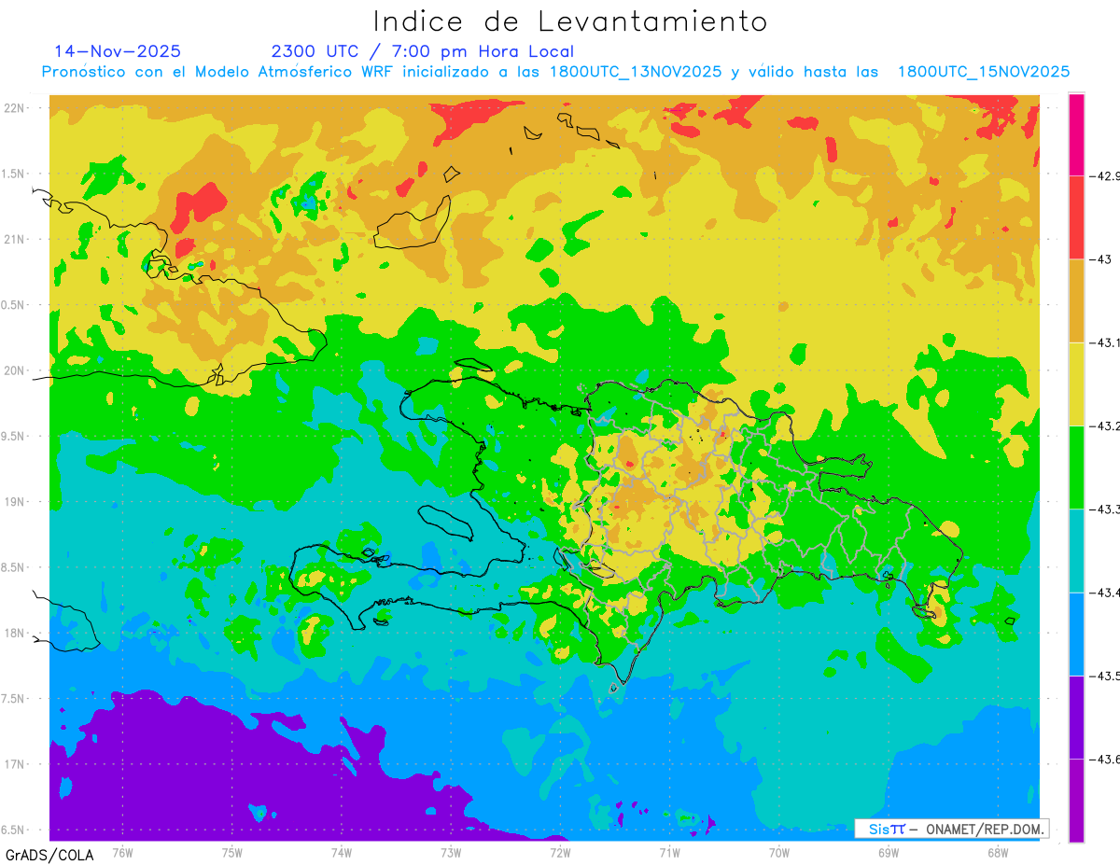1120x865 pixels.
Task: Click the "68W" longitude label
Action: 998,853
